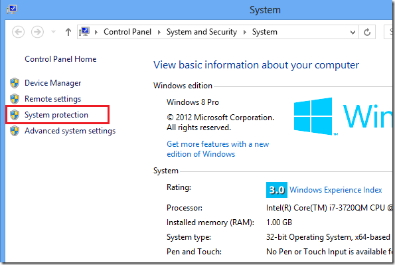Open address bar history dropdown

point(353,33)
